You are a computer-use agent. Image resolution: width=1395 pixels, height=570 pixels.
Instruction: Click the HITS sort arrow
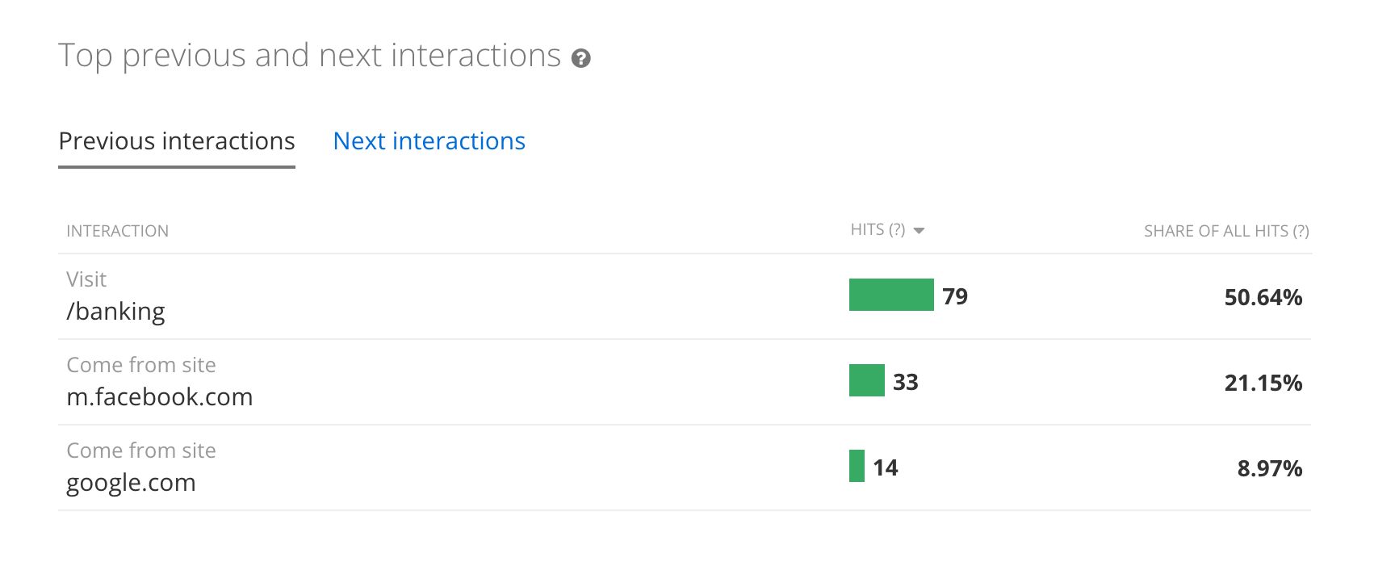click(919, 231)
